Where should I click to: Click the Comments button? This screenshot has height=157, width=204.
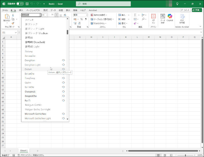185,10
